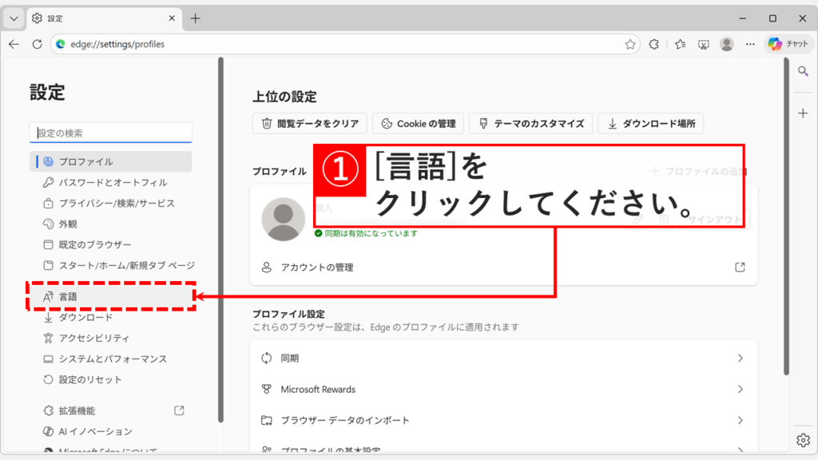Launch the web capture tool
Image resolution: width=818 pixels, height=460 pixels.
coord(704,44)
